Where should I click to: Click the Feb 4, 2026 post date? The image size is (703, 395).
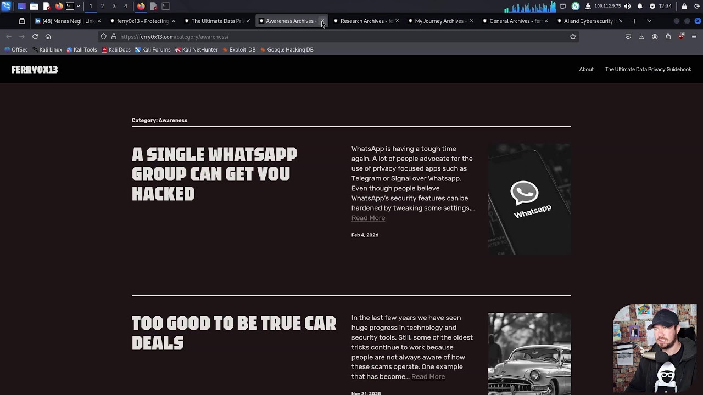[365, 235]
